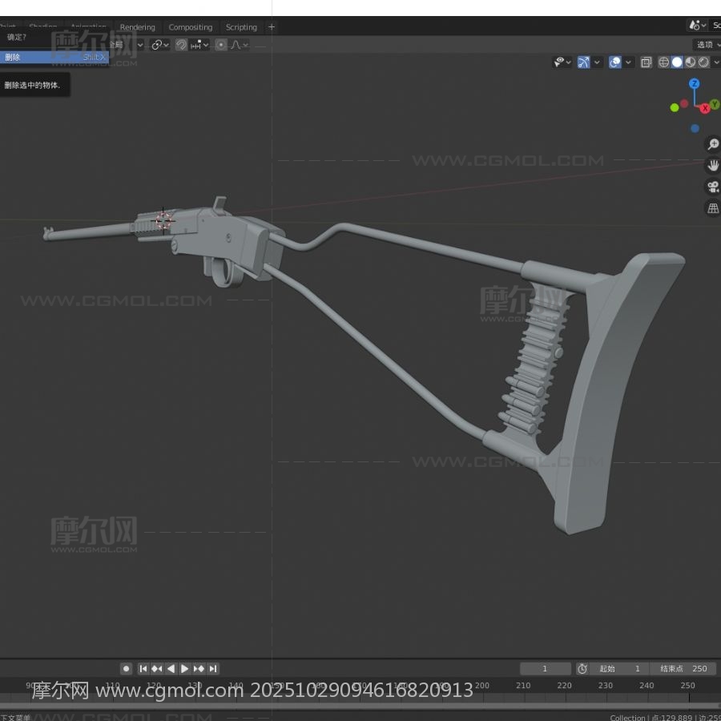Image resolution: width=721 pixels, height=721 pixels.
Task: Click the pan view hand icon
Action: coord(712,166)
